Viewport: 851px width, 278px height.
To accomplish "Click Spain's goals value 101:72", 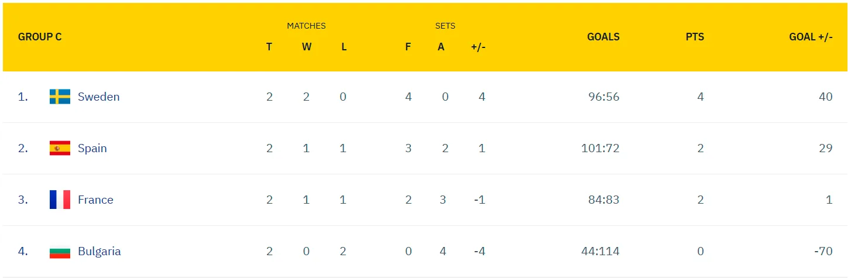I will click(x=600, y=148).
